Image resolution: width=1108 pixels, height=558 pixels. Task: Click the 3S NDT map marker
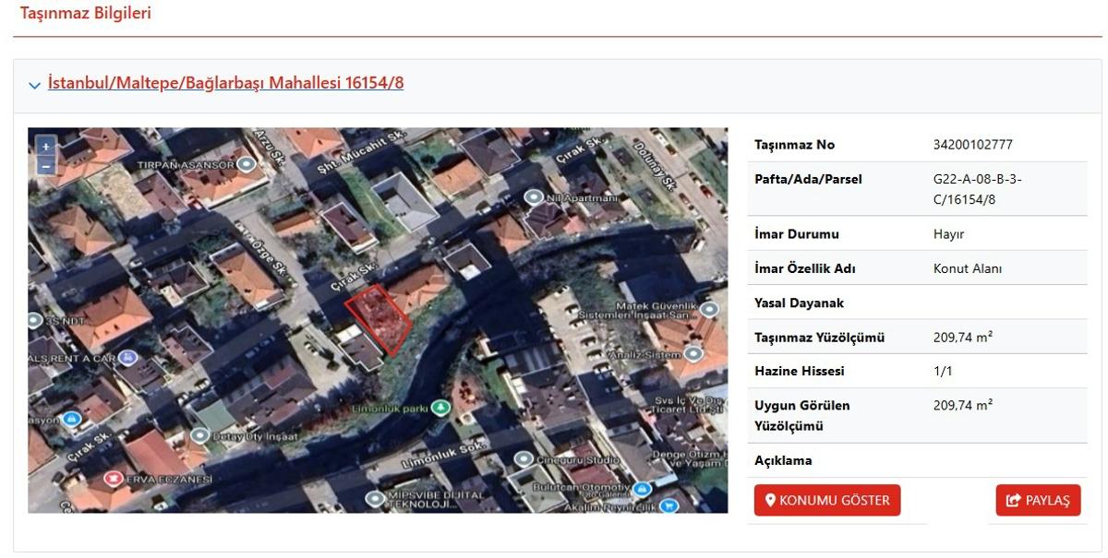coord(37,321)
